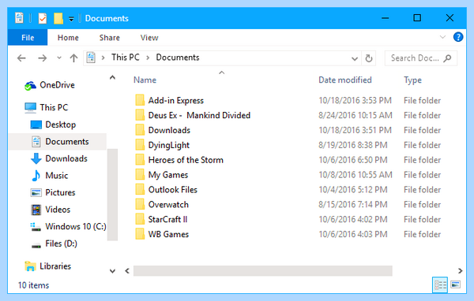Image resolution: width=474 pixels, height=301 pixels.
Task: Open Files (D:) drive
Action: tap(54, 243)
